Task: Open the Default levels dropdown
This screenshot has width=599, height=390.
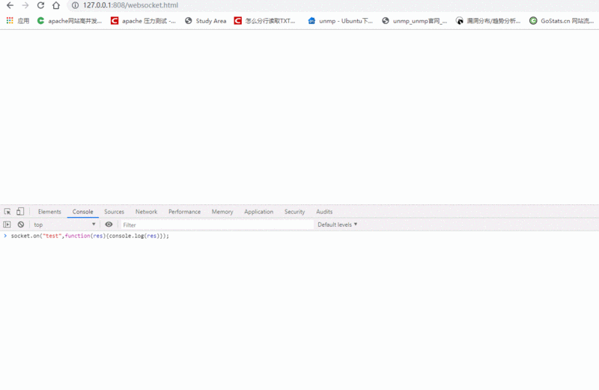Action: 338,225
